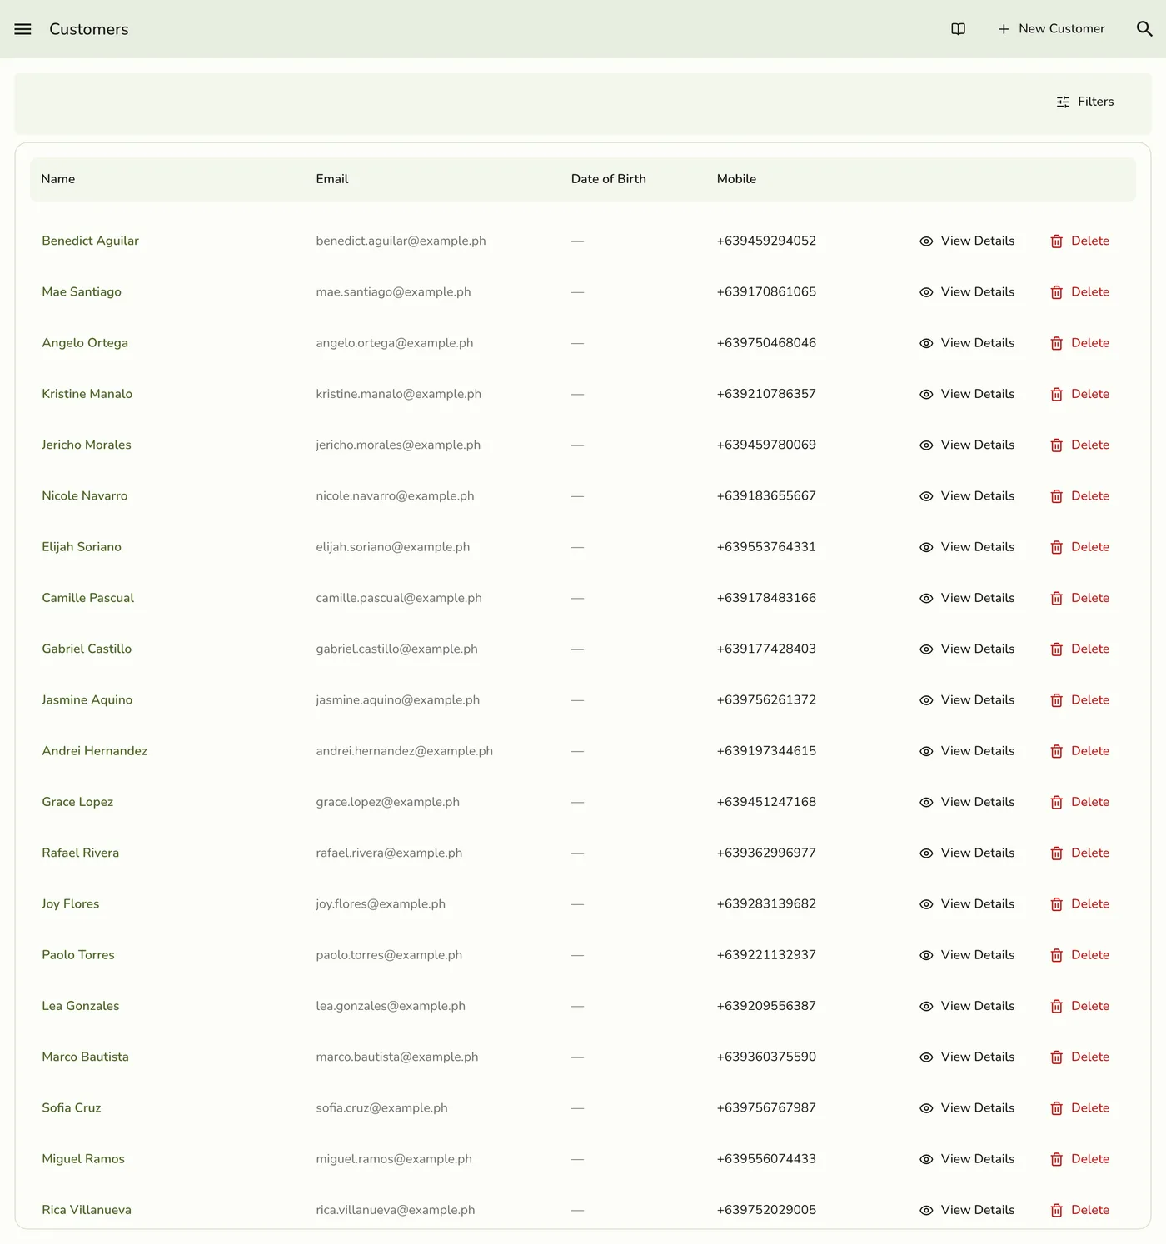Delete customer Paolo Torres
This screenshot has width=1166, height=1244.
[x=1079, y=954]
